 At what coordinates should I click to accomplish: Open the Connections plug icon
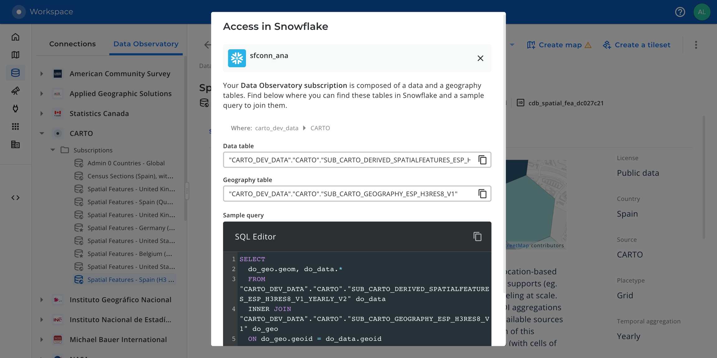[15, 109]
